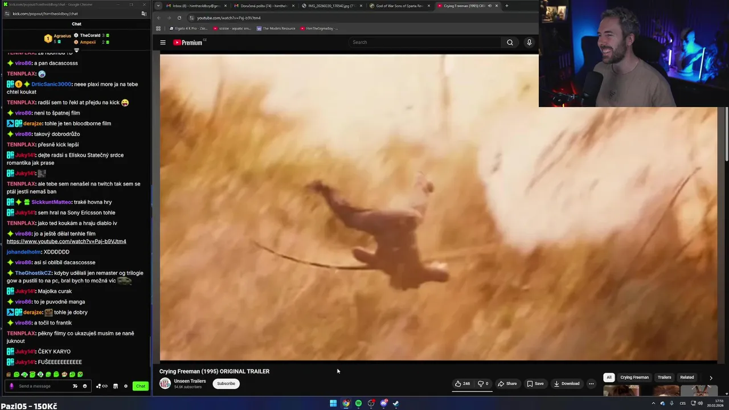Click the Crying Freeman video player
The image size is (729, 410).
439,207
